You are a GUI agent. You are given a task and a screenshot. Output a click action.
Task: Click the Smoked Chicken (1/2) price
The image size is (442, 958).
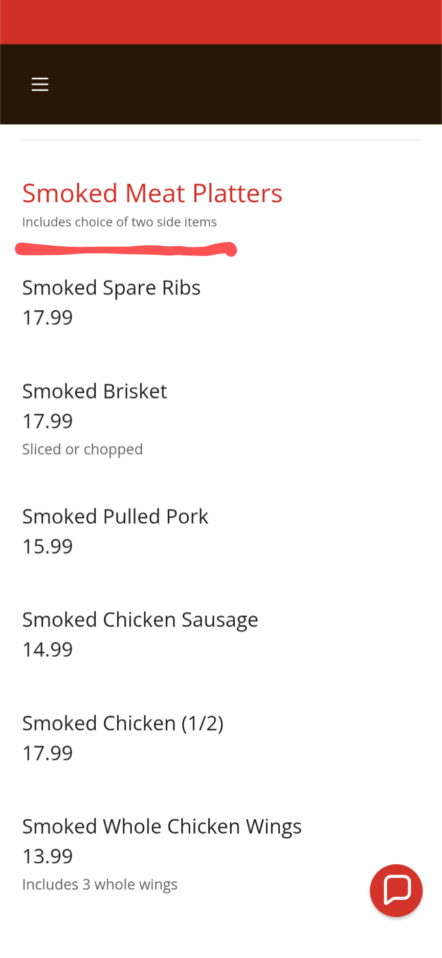(x=48, y=753)
